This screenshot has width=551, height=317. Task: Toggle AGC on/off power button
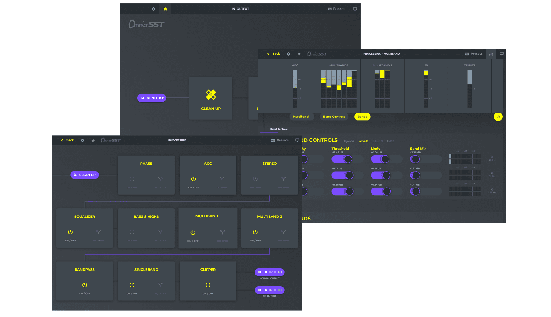point(194,179)
